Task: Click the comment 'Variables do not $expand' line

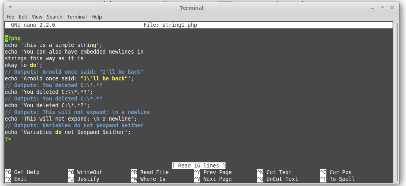Action: coord(74,125)
